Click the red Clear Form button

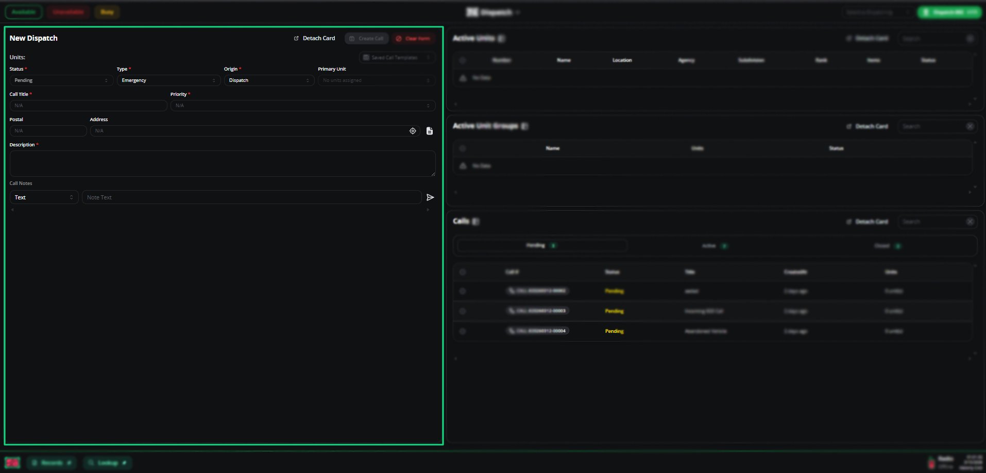pos(413,39)
